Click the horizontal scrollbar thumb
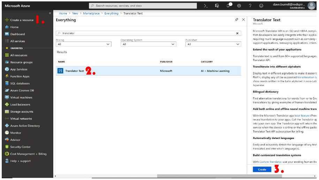 coord(220,176)
